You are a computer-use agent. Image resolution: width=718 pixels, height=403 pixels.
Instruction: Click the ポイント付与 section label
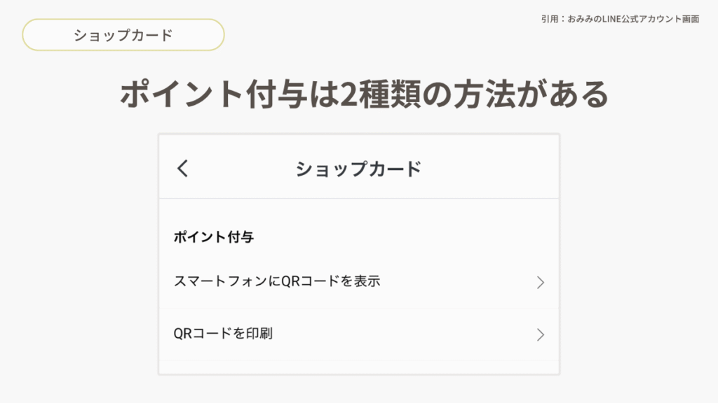click(x=213, y=237)
